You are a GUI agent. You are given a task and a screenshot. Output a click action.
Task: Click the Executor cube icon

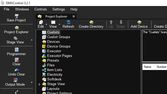point(44,51)
